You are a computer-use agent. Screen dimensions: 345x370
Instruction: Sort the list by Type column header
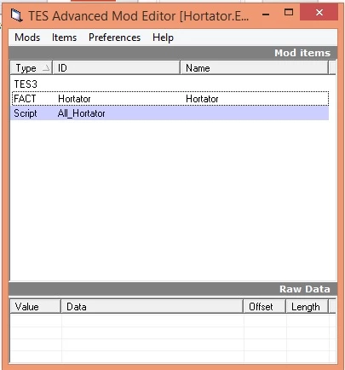coord(32,68)
